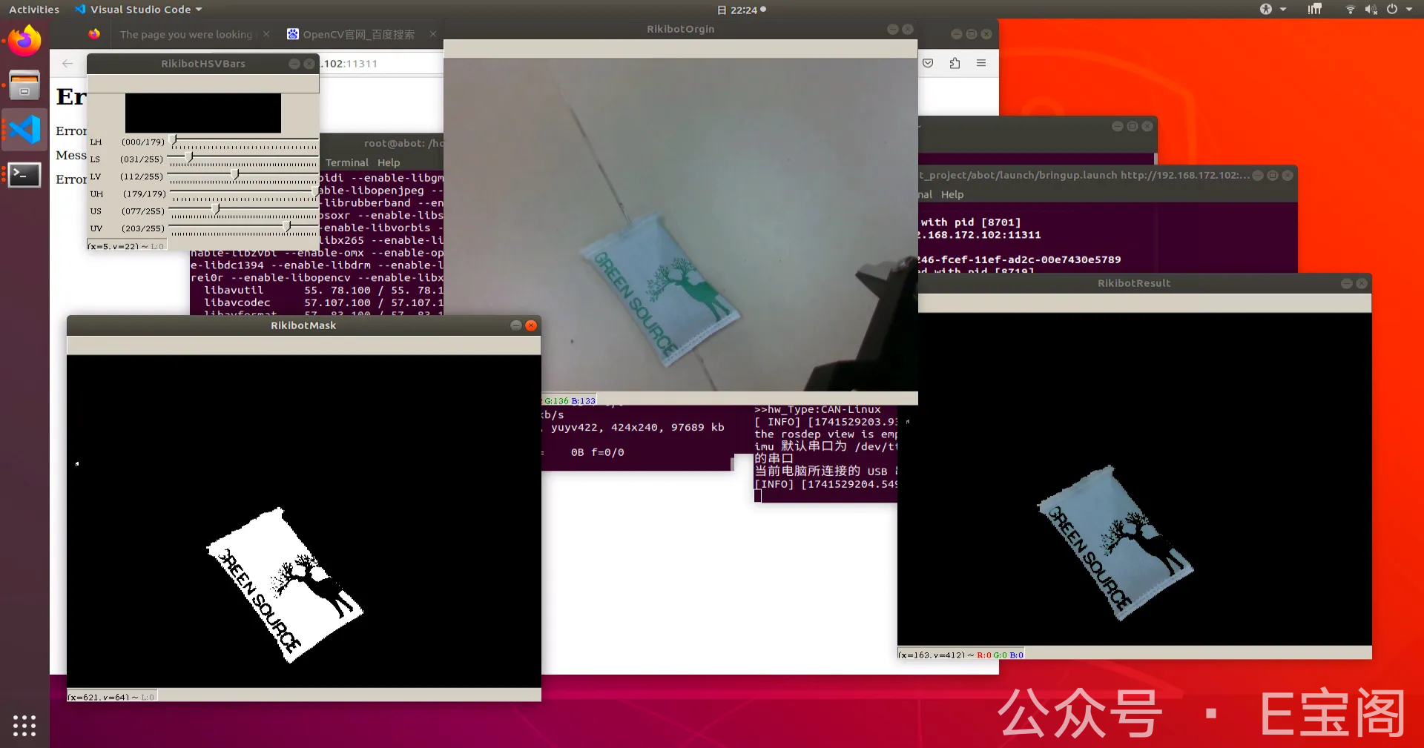
Task: Launch Terminal from the dock
Action: 24,175
